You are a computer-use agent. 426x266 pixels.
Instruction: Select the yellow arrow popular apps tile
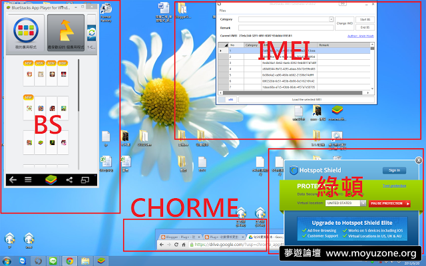click(66, 33)
